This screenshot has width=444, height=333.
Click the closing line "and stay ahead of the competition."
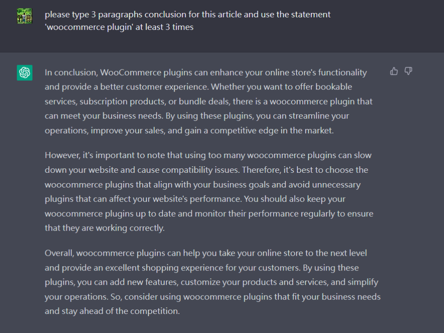pos(112,311)
